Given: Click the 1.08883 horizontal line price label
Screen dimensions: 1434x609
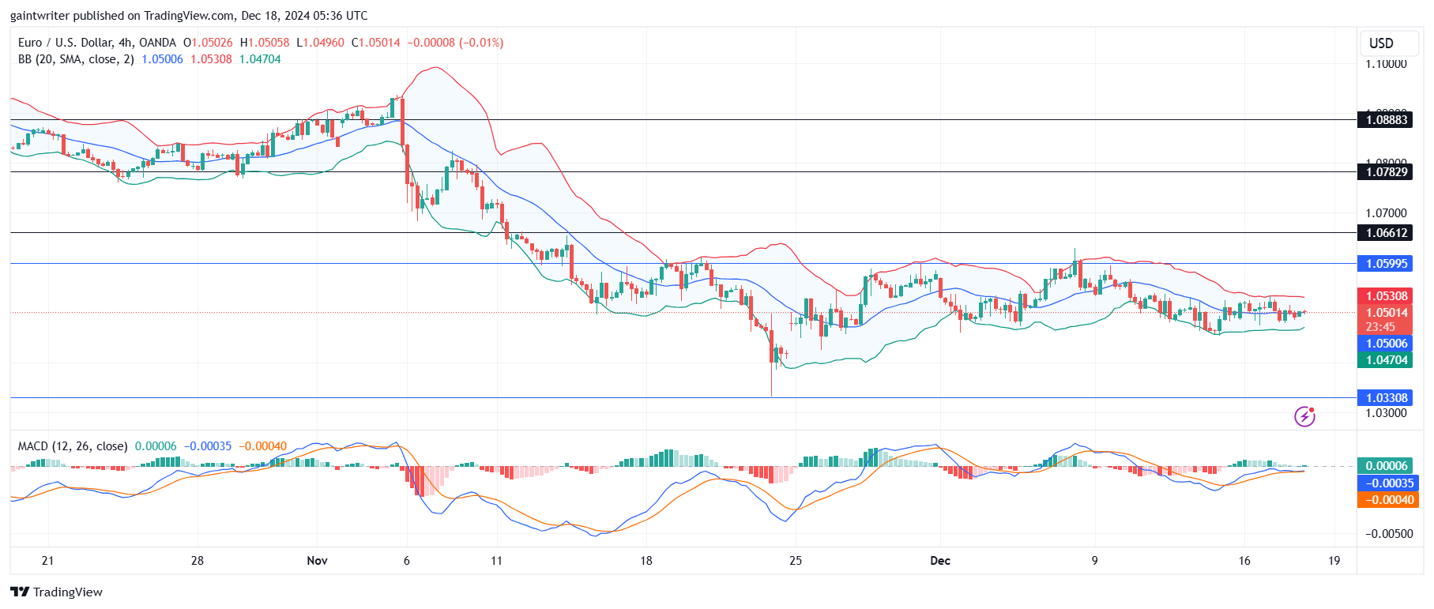Looking at the screenshot, I should click(x=1387, y=120).
